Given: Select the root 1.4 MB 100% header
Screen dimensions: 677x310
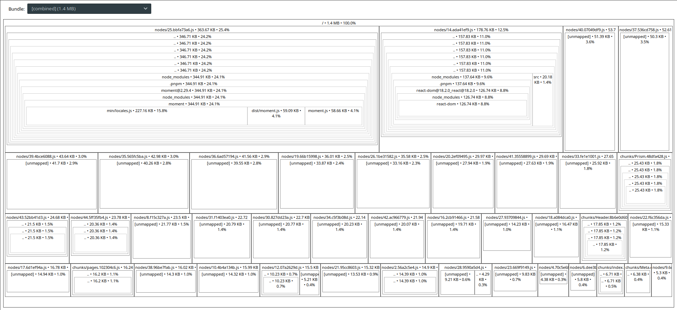Looking at the screenshot, I should (x=338, y=23).
